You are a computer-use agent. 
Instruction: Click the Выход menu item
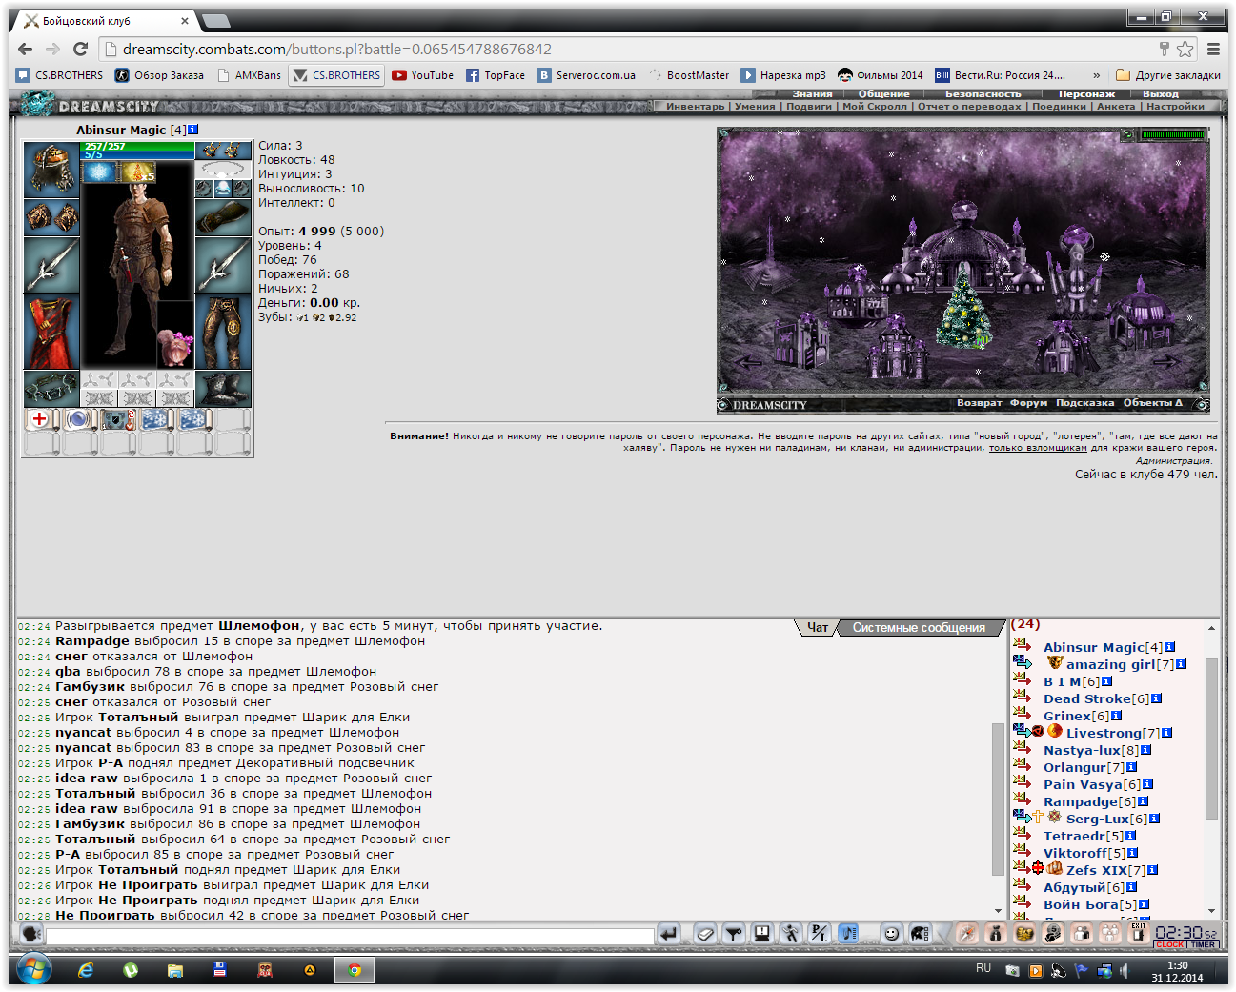tap(1161, 94)
